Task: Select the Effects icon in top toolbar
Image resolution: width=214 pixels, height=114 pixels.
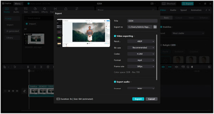Action: click(x=44, y=10)
